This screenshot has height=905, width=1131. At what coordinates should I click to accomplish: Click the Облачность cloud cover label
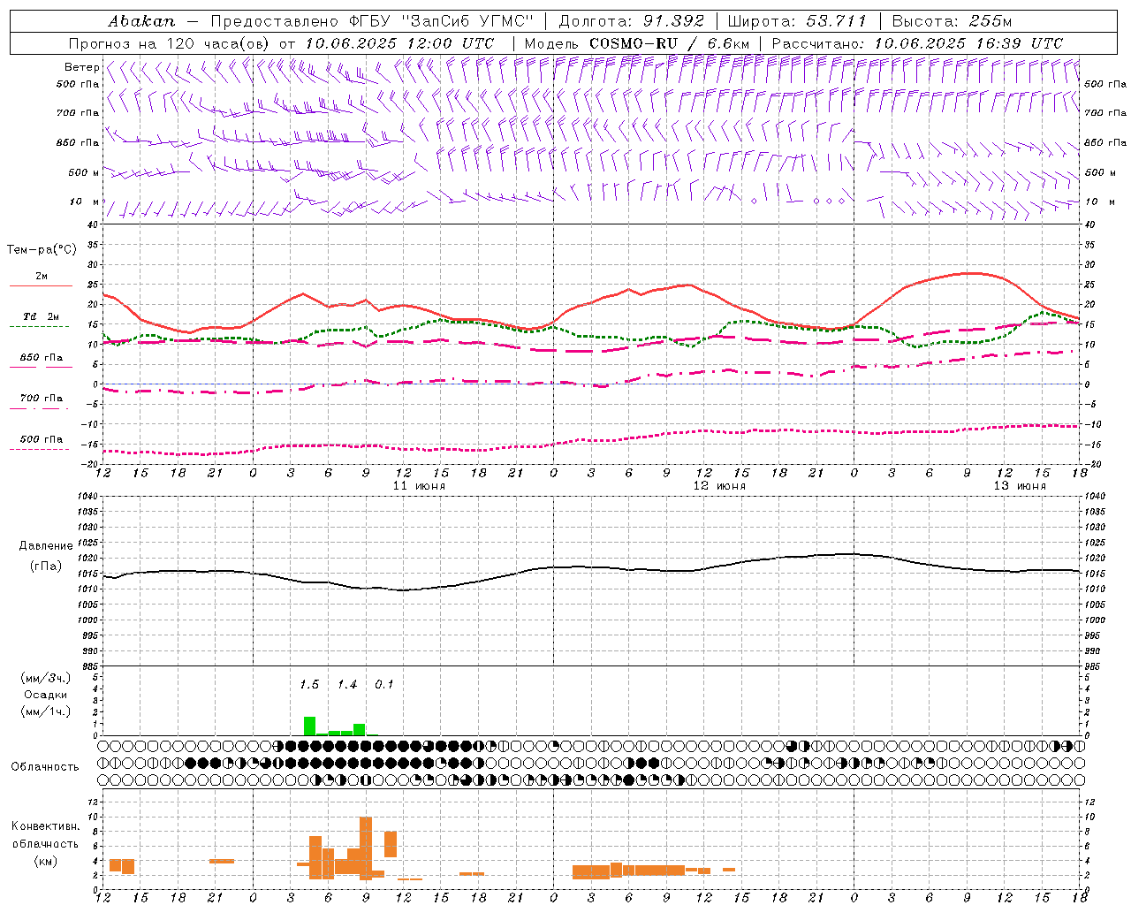point(45,767)
